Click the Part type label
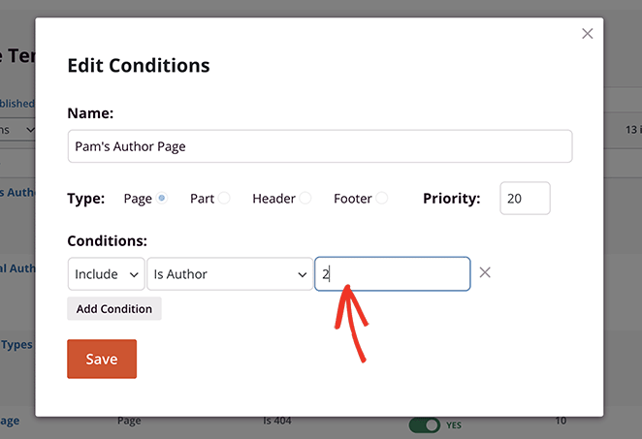Viewport: 642px width, 439px height. point(202,199)
